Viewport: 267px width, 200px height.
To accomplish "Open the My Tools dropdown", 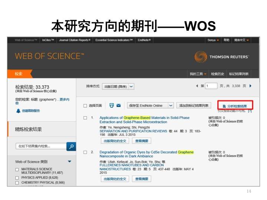I will tap(198, 74).
